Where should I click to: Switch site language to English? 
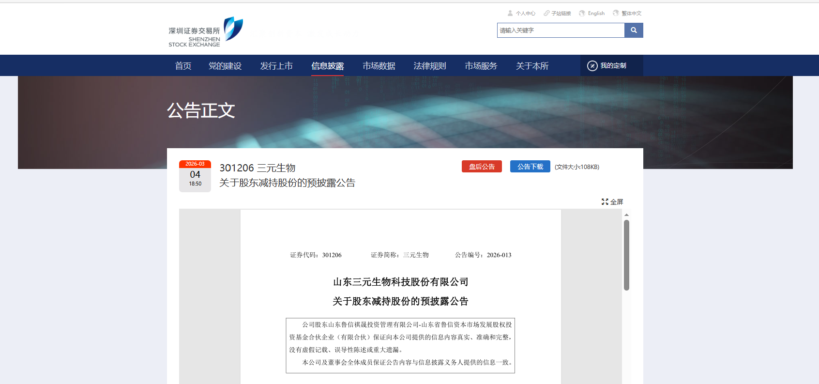[x=592, y=14]
